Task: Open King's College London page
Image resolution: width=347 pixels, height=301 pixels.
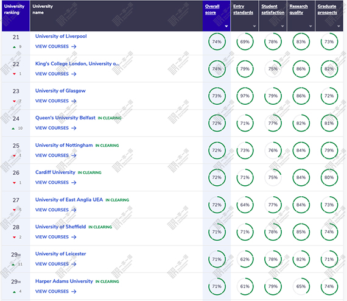Action: tap(77, 63)
